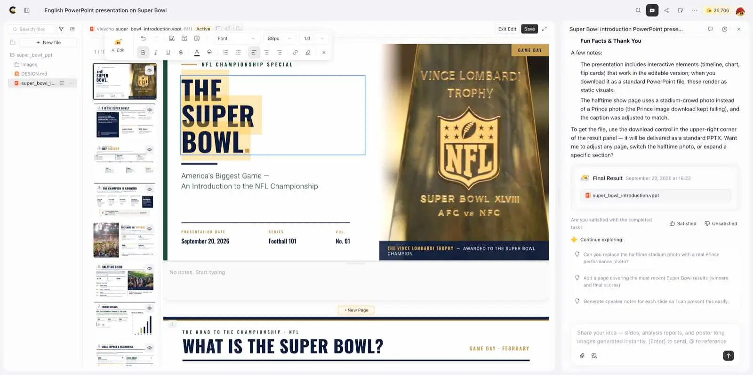Image resolution: width=753 pixels, height=375 pixels.
Task: Click the list view icon beside the filter
Action: [72, 29]
